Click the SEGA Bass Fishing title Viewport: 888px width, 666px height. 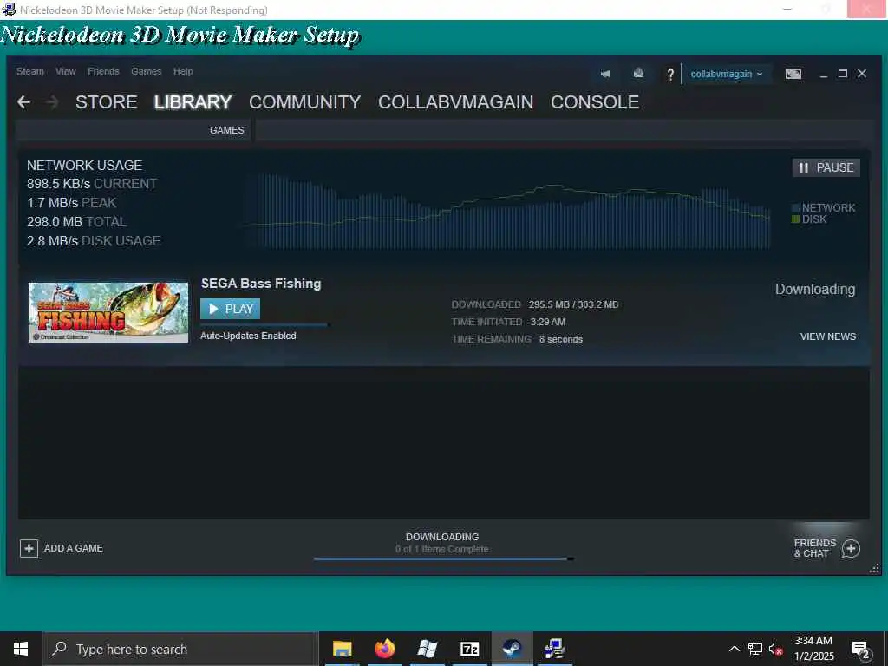[261, 284]
